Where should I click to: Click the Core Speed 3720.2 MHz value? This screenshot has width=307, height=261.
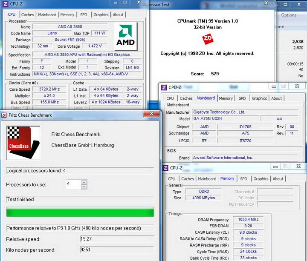(x=49, y=89)
